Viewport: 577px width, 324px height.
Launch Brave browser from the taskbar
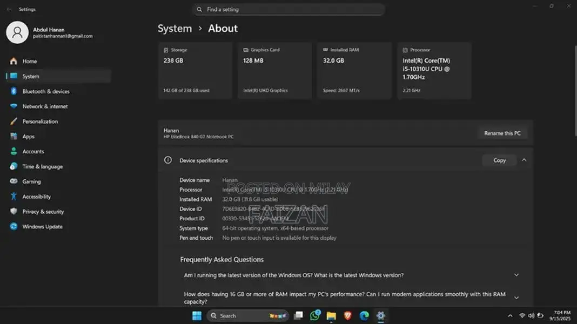[x=348, y=315]
